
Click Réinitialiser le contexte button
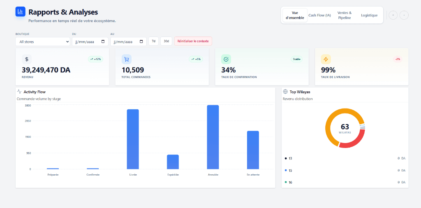point(193,41)
